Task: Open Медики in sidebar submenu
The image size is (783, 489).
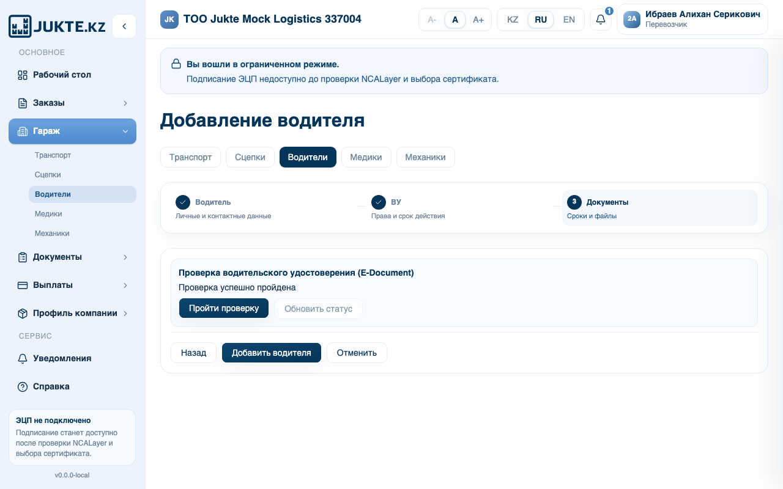Action: click(x=83, y=214)
